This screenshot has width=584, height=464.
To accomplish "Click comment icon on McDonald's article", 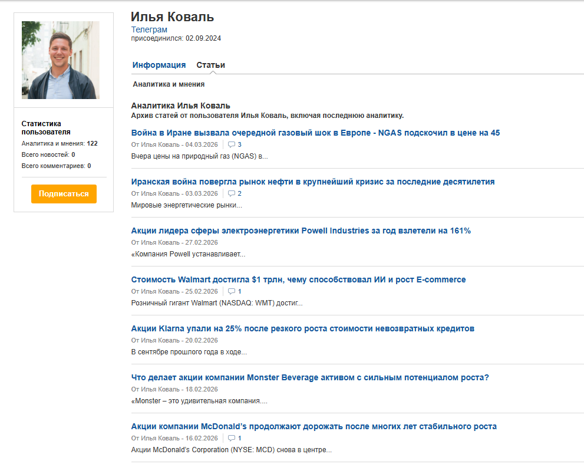I will tap(232, 438).
